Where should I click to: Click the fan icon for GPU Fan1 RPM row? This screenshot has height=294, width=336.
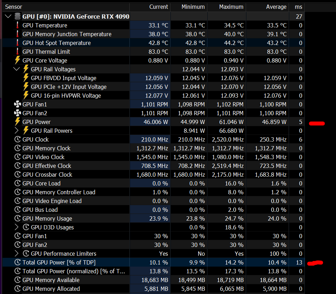[x=17, y=104]
